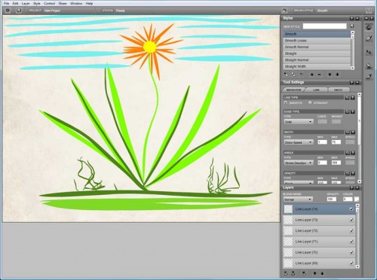Viewport: 377px width, 280px height.
Task: Move layer down using Layers panel arrow
Action: (322, 273)
